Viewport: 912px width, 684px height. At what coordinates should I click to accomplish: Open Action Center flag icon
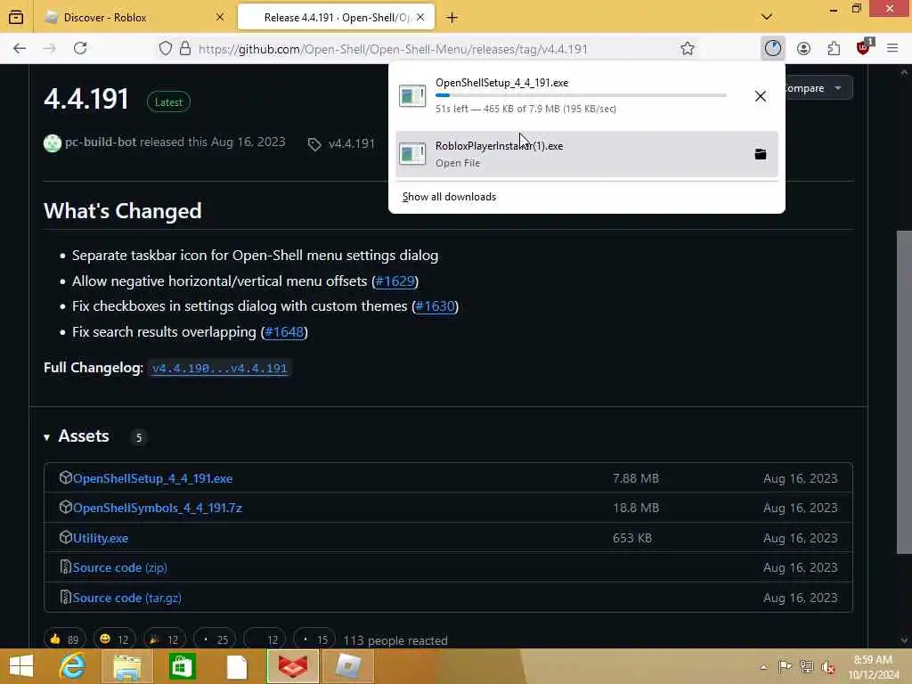click(785, 666)
